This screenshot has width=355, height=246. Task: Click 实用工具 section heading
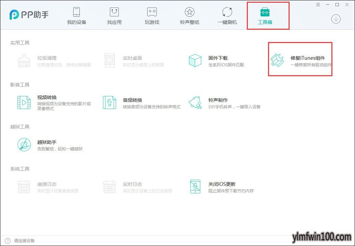click(20, 43)
